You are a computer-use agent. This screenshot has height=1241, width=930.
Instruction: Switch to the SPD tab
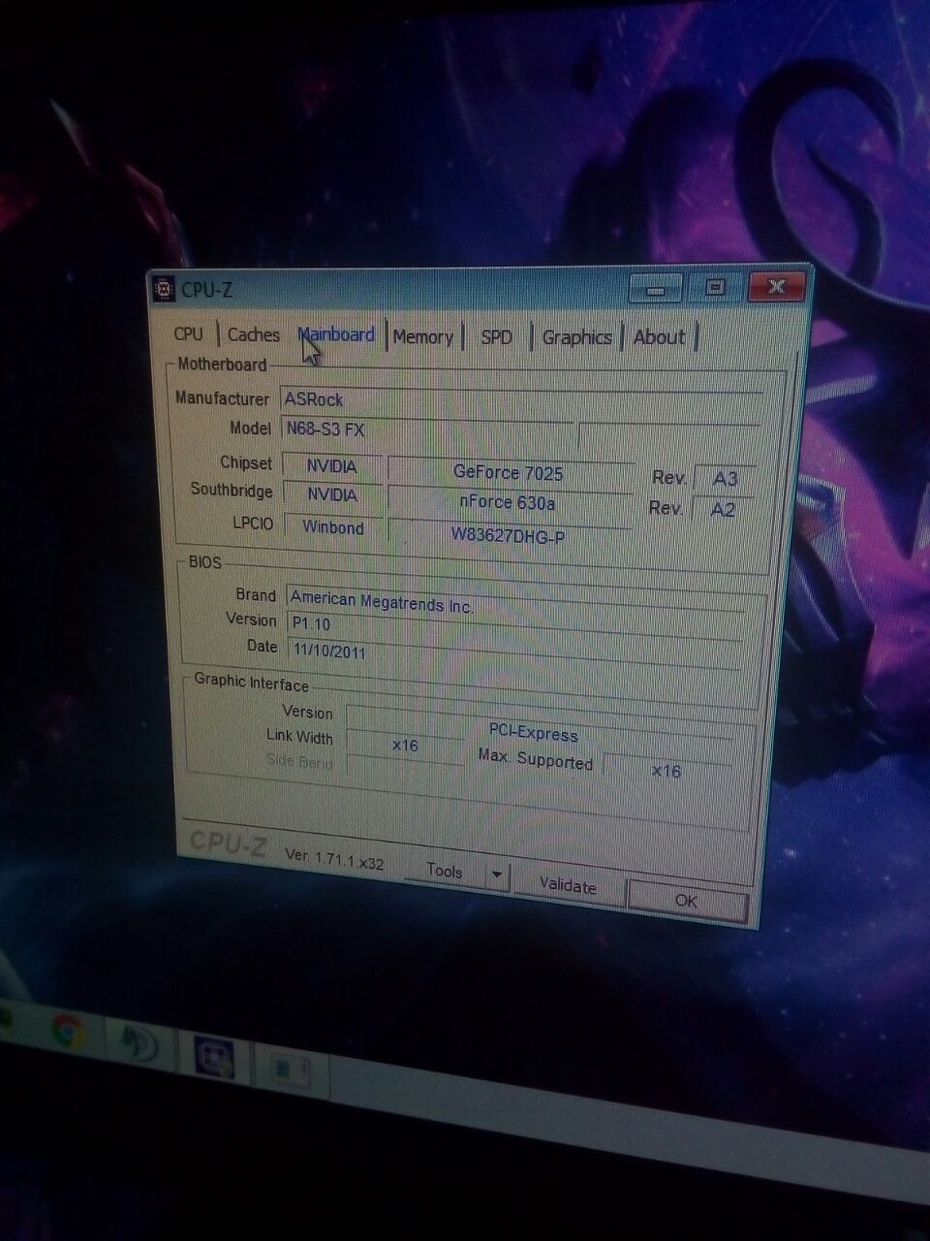tap(497, 337)
